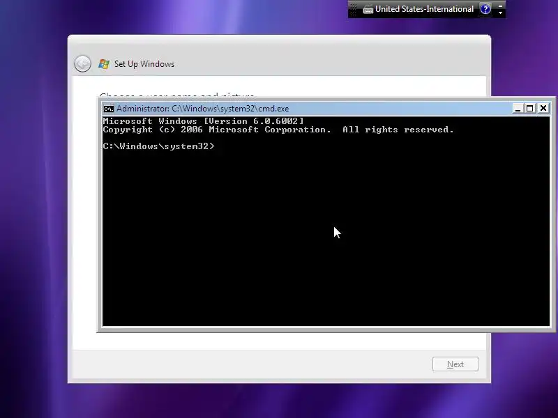Click the Next button in setup
Screen dimensions: 558x418
[x=455, y=364]
